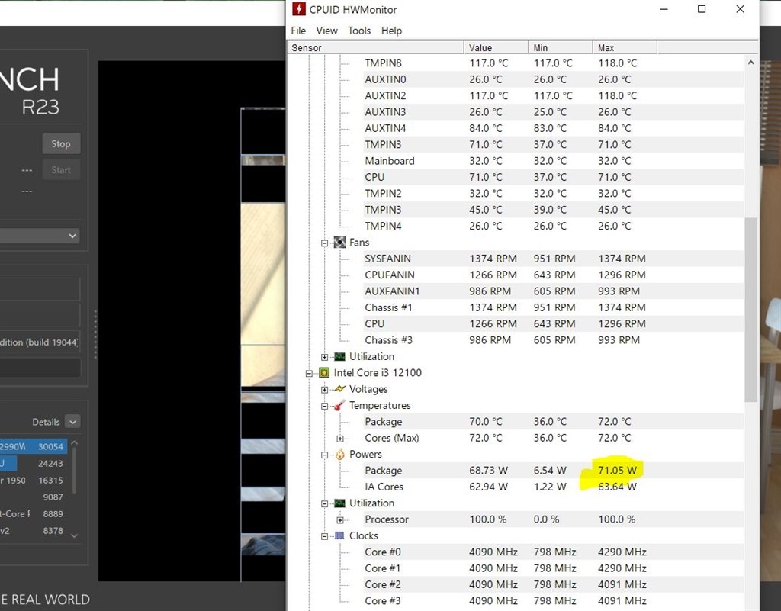
Task: Select the 9087 score entry in Cinebench ranking
Action: click(x=34, y=497)
